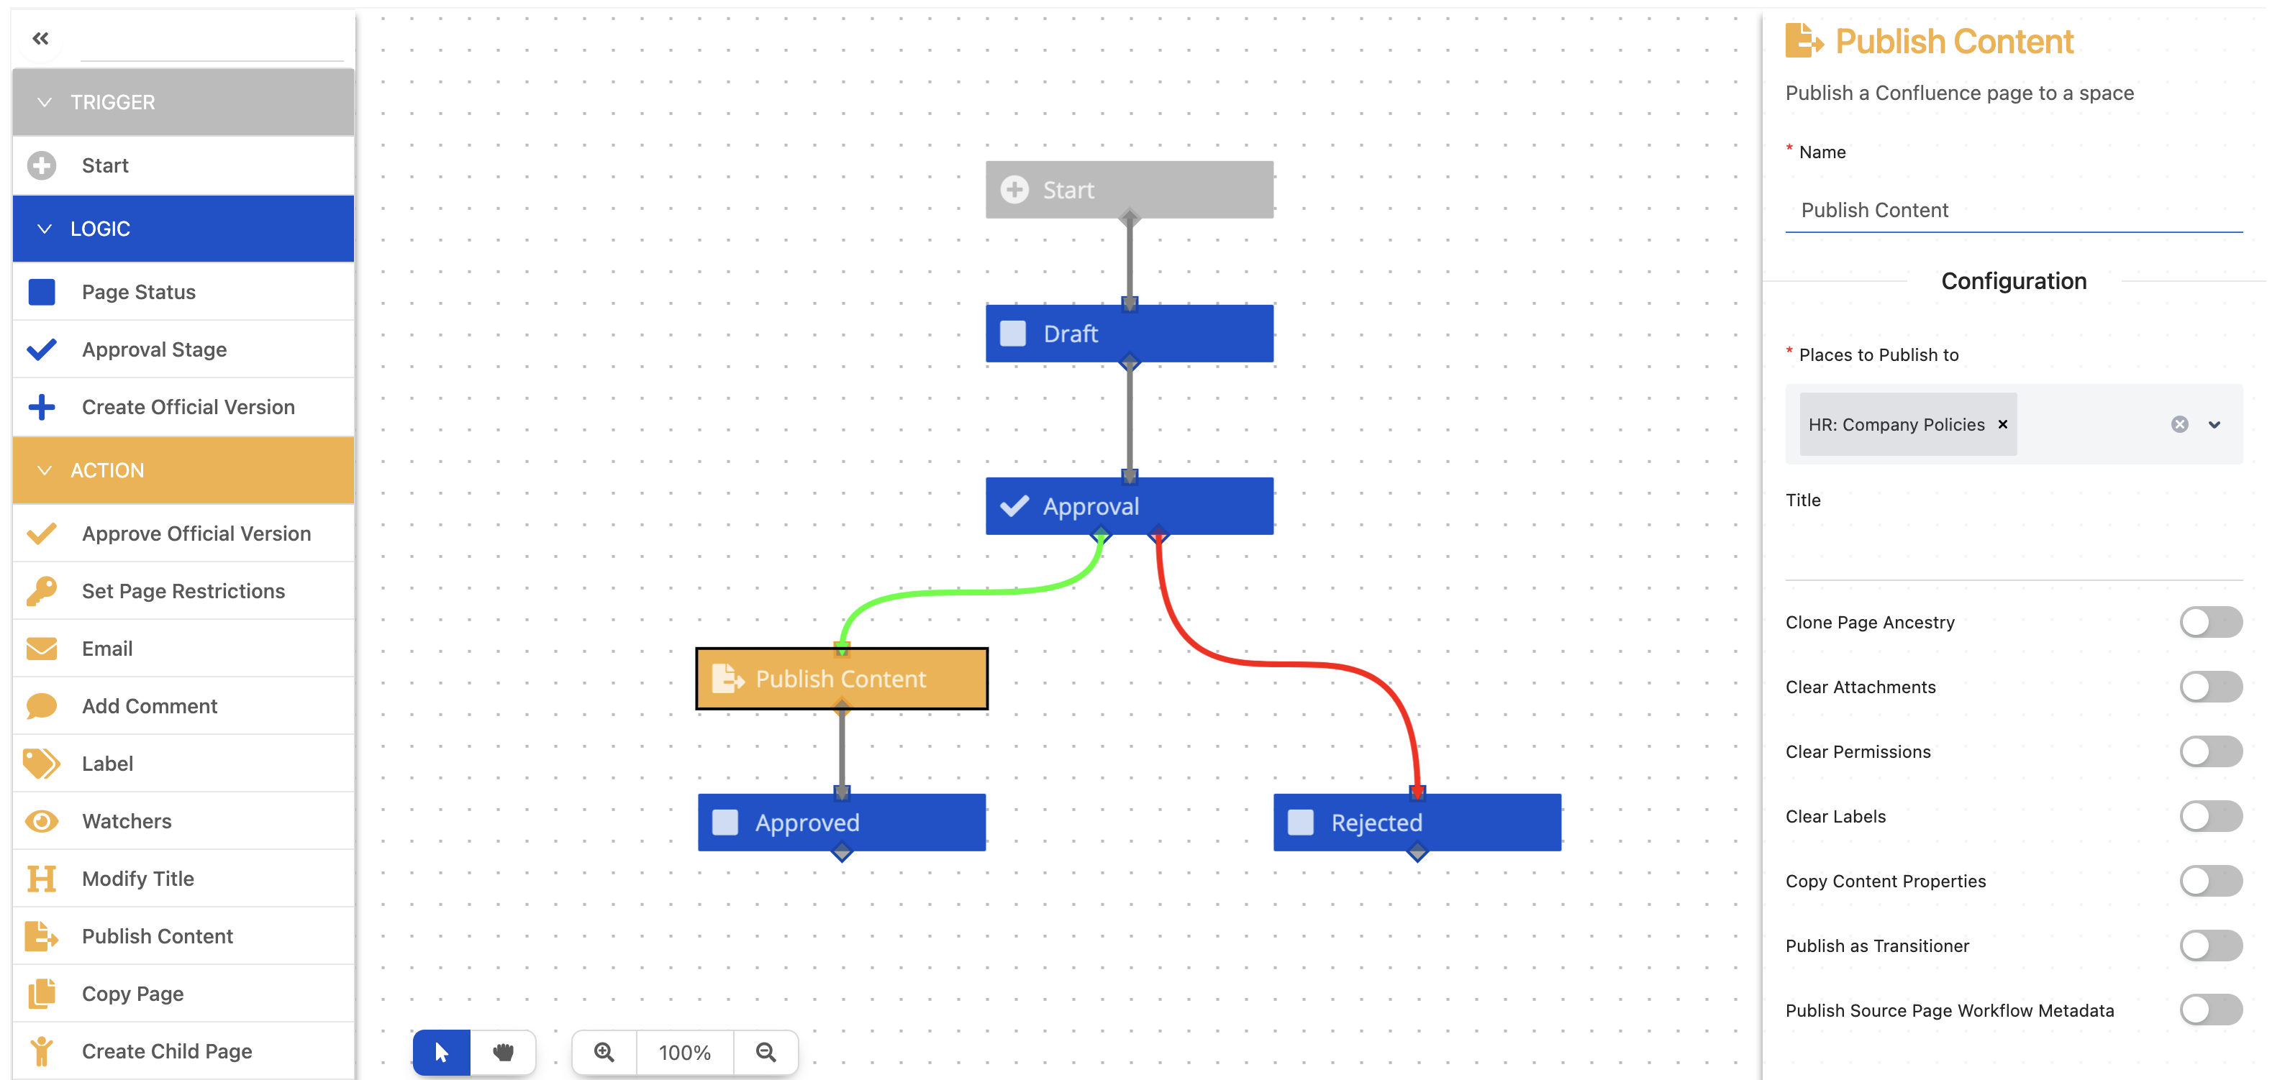Collapse the left sidebar panel
This screenshot has width=2285, height=1080.
click(x=40, y=38)
